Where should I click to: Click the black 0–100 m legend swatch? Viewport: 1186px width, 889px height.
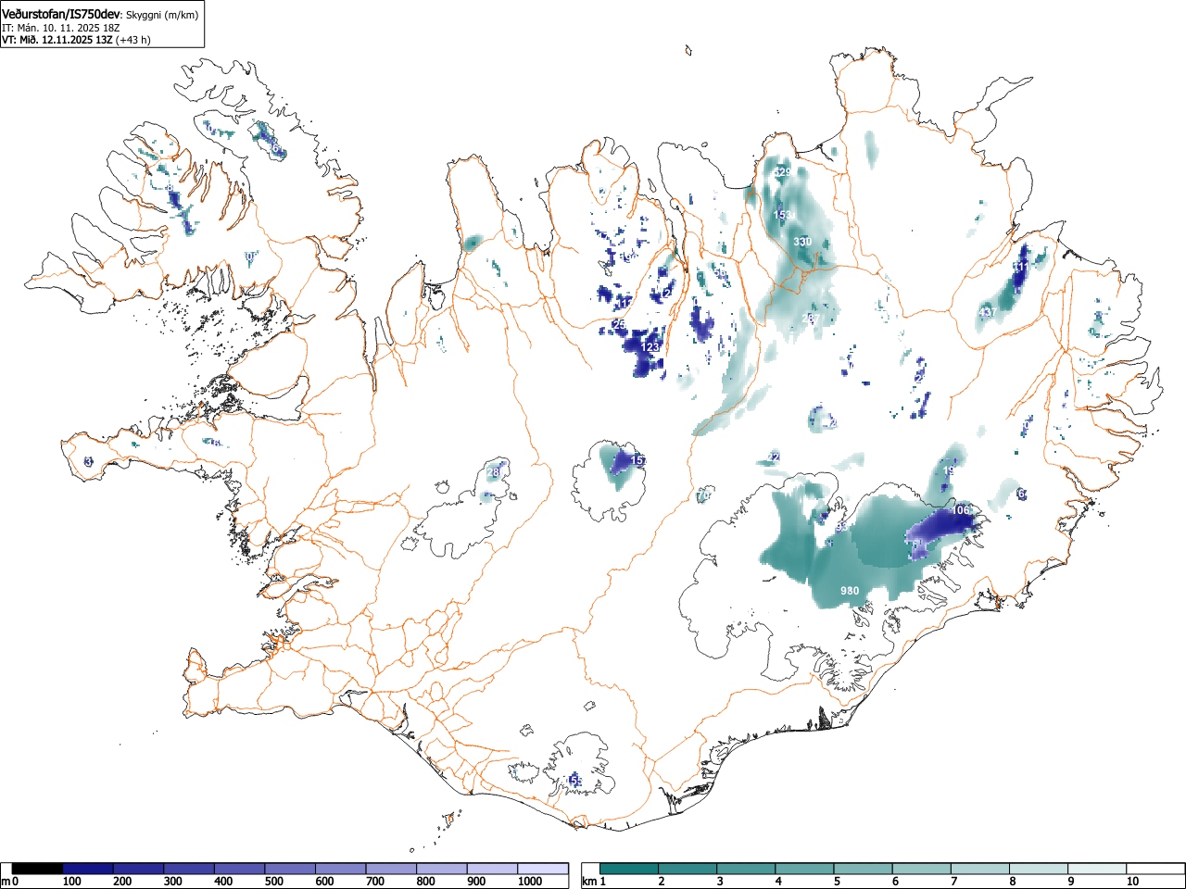pyautogui.click(x=38, y=869)
